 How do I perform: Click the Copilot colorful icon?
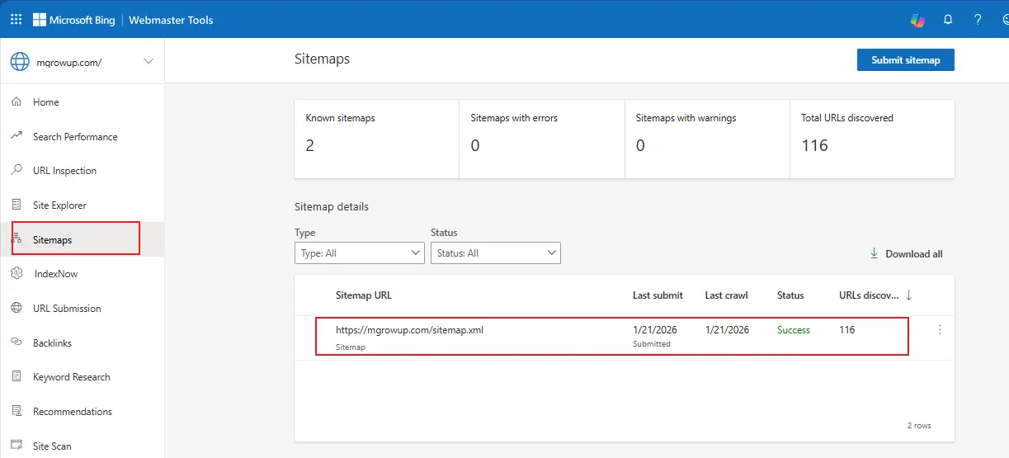(x=917, y=20)
